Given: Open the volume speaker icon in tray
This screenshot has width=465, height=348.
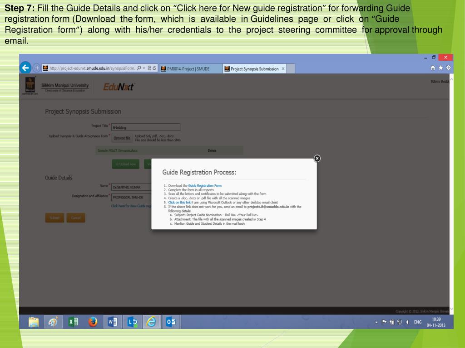Looking at the screenshot, I should pyautogui.click(x=407, y=322).
